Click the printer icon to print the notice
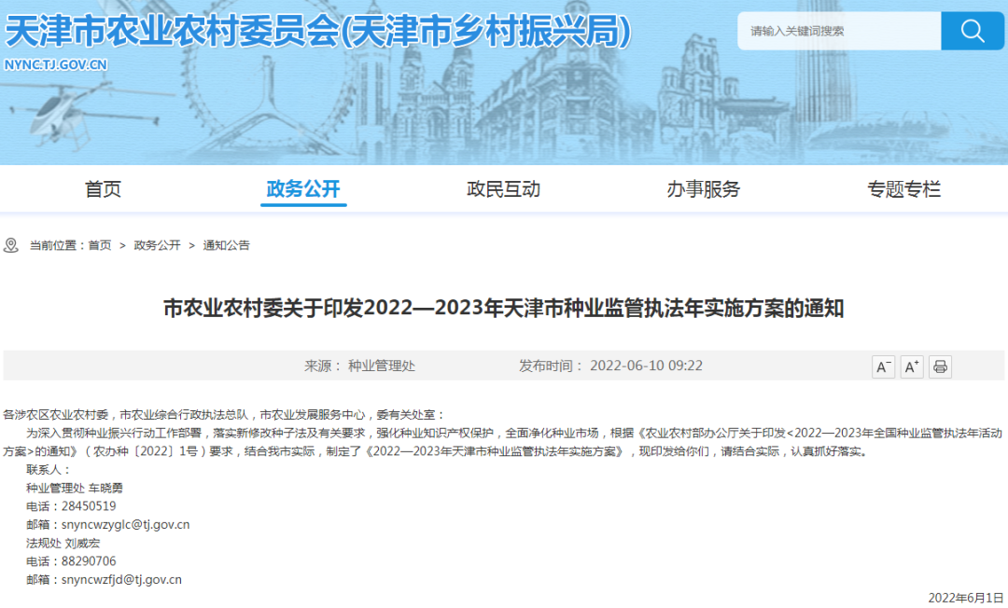The height and width of the screenshot is (608, 1008). pos(940,366)
